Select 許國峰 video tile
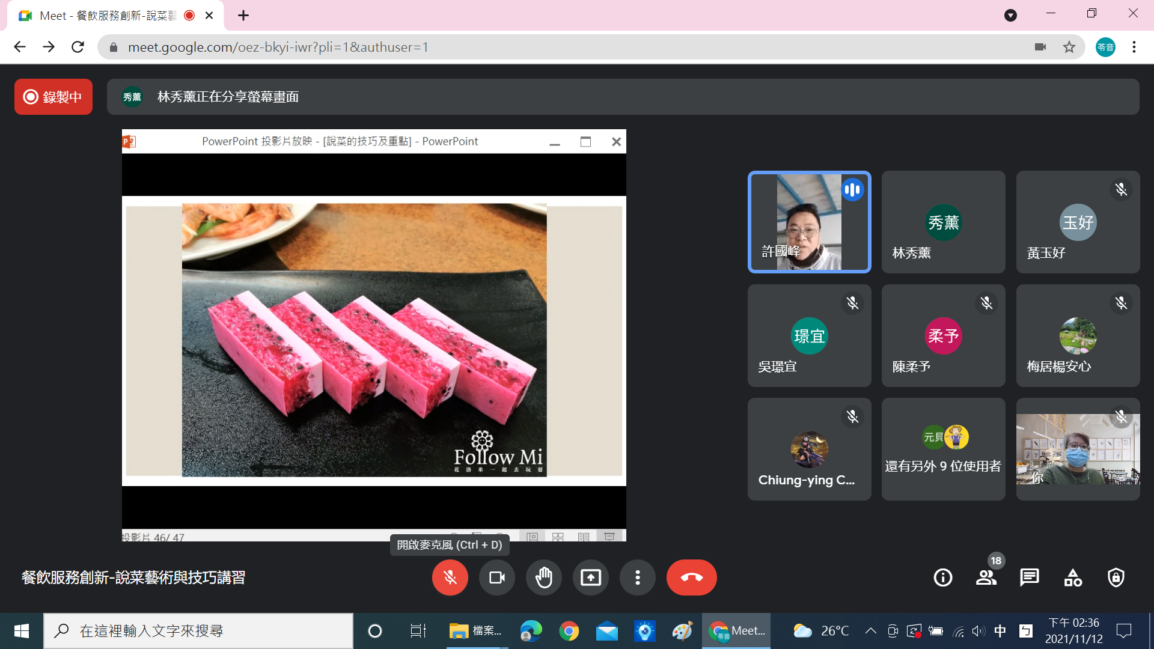This screenshot has width=1154, height=649. (x=809, y=222)
